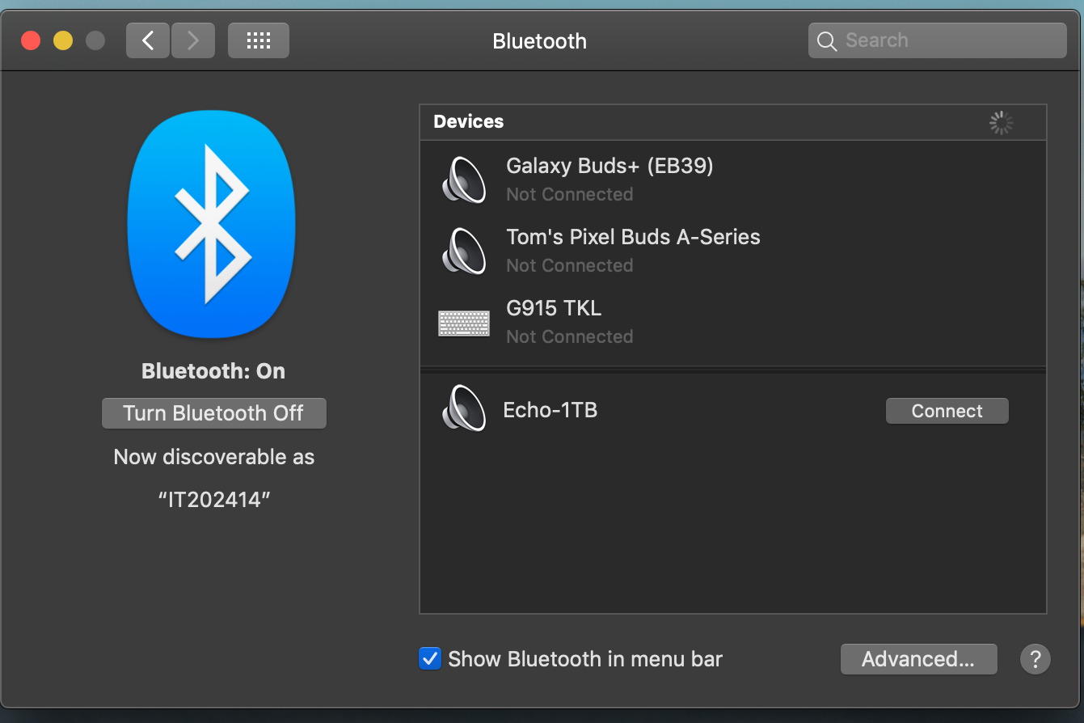The image size is (1084, 723).
Task: Close the Bluetooth preferences window
Action: (x=31, y=40)
